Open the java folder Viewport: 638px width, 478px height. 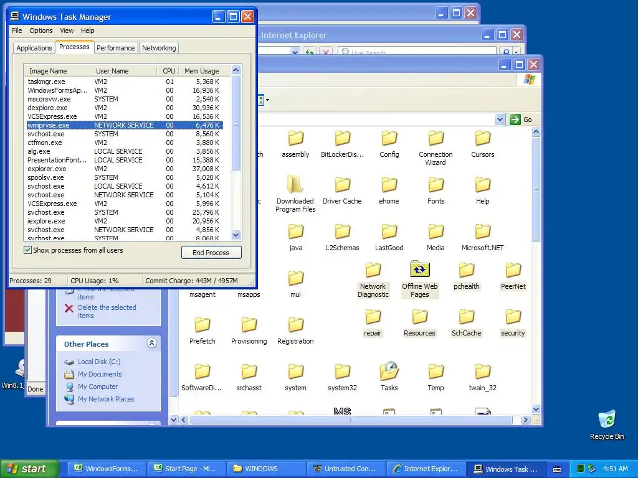(x=295, y=237)
